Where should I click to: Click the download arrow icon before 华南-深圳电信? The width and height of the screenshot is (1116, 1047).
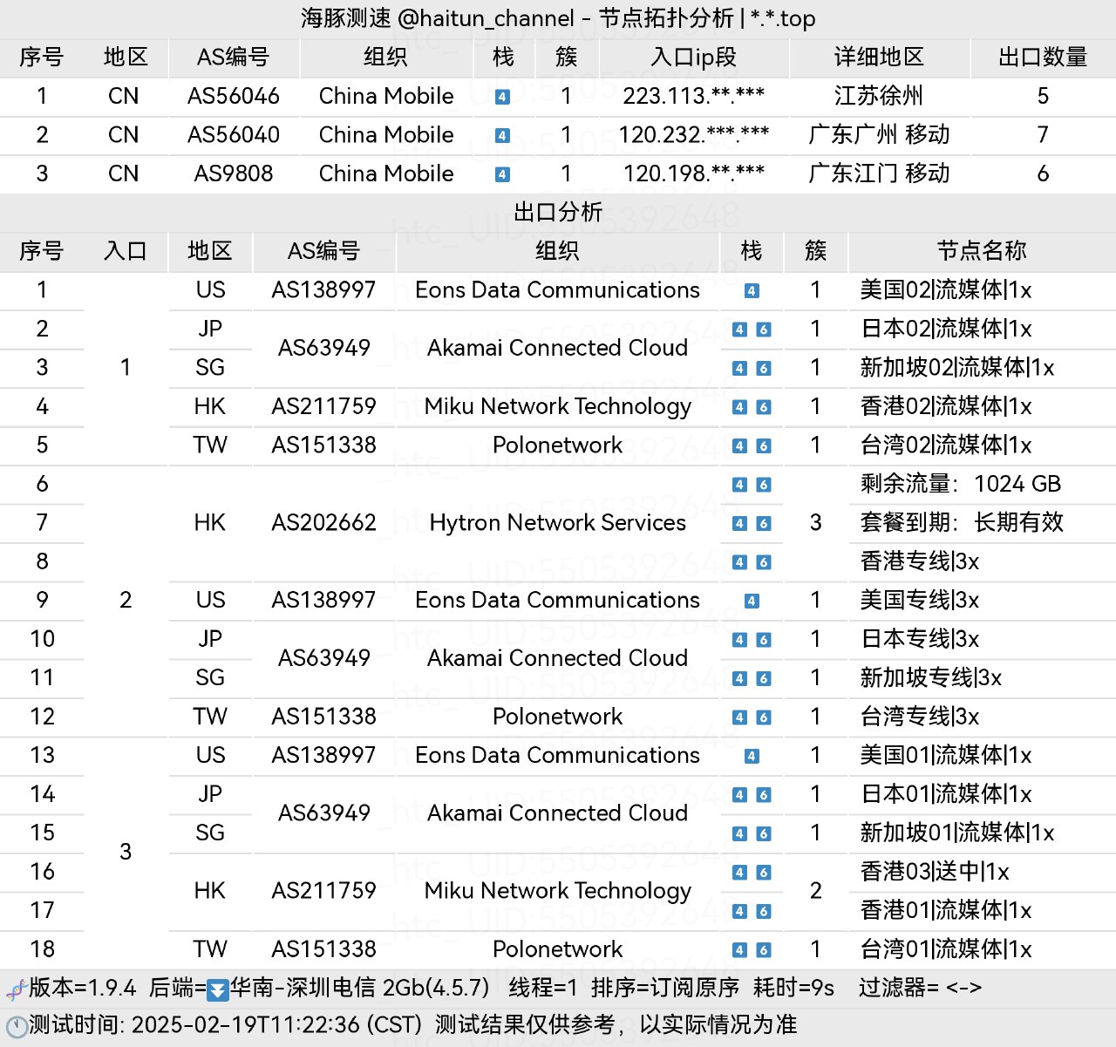(217, 989)
